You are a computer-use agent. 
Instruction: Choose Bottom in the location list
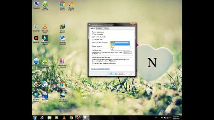pyautogui.click(x=120, y=44)
